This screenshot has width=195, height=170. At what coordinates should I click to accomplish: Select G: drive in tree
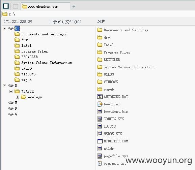tap(17, 114)
